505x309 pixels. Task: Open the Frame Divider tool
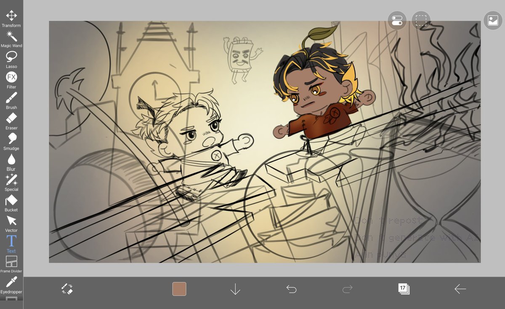tap(11, 264)
